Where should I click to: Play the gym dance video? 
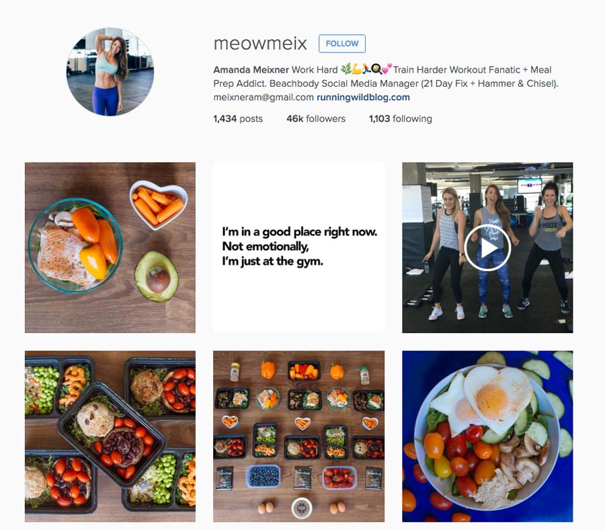[x=488, y=248]
